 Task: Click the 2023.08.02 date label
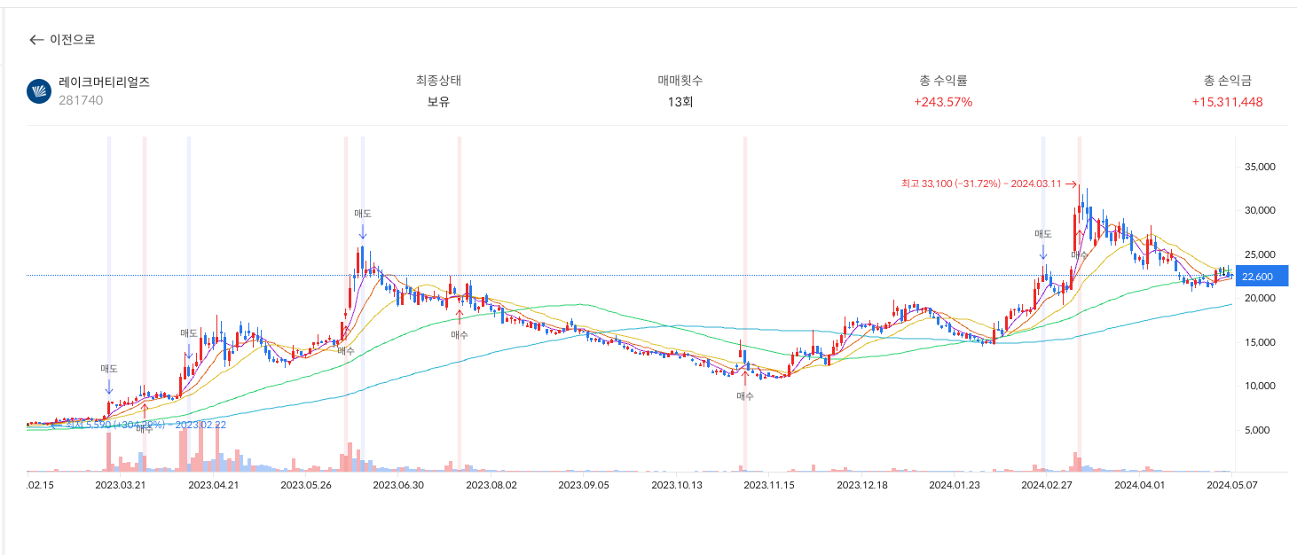(491, 485)
